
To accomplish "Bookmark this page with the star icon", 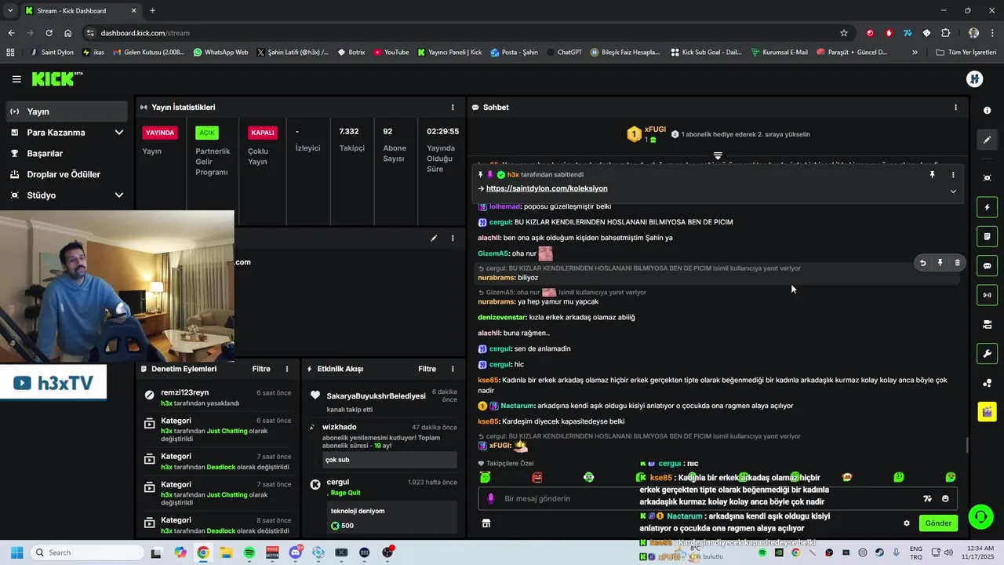I will [844, 33].
